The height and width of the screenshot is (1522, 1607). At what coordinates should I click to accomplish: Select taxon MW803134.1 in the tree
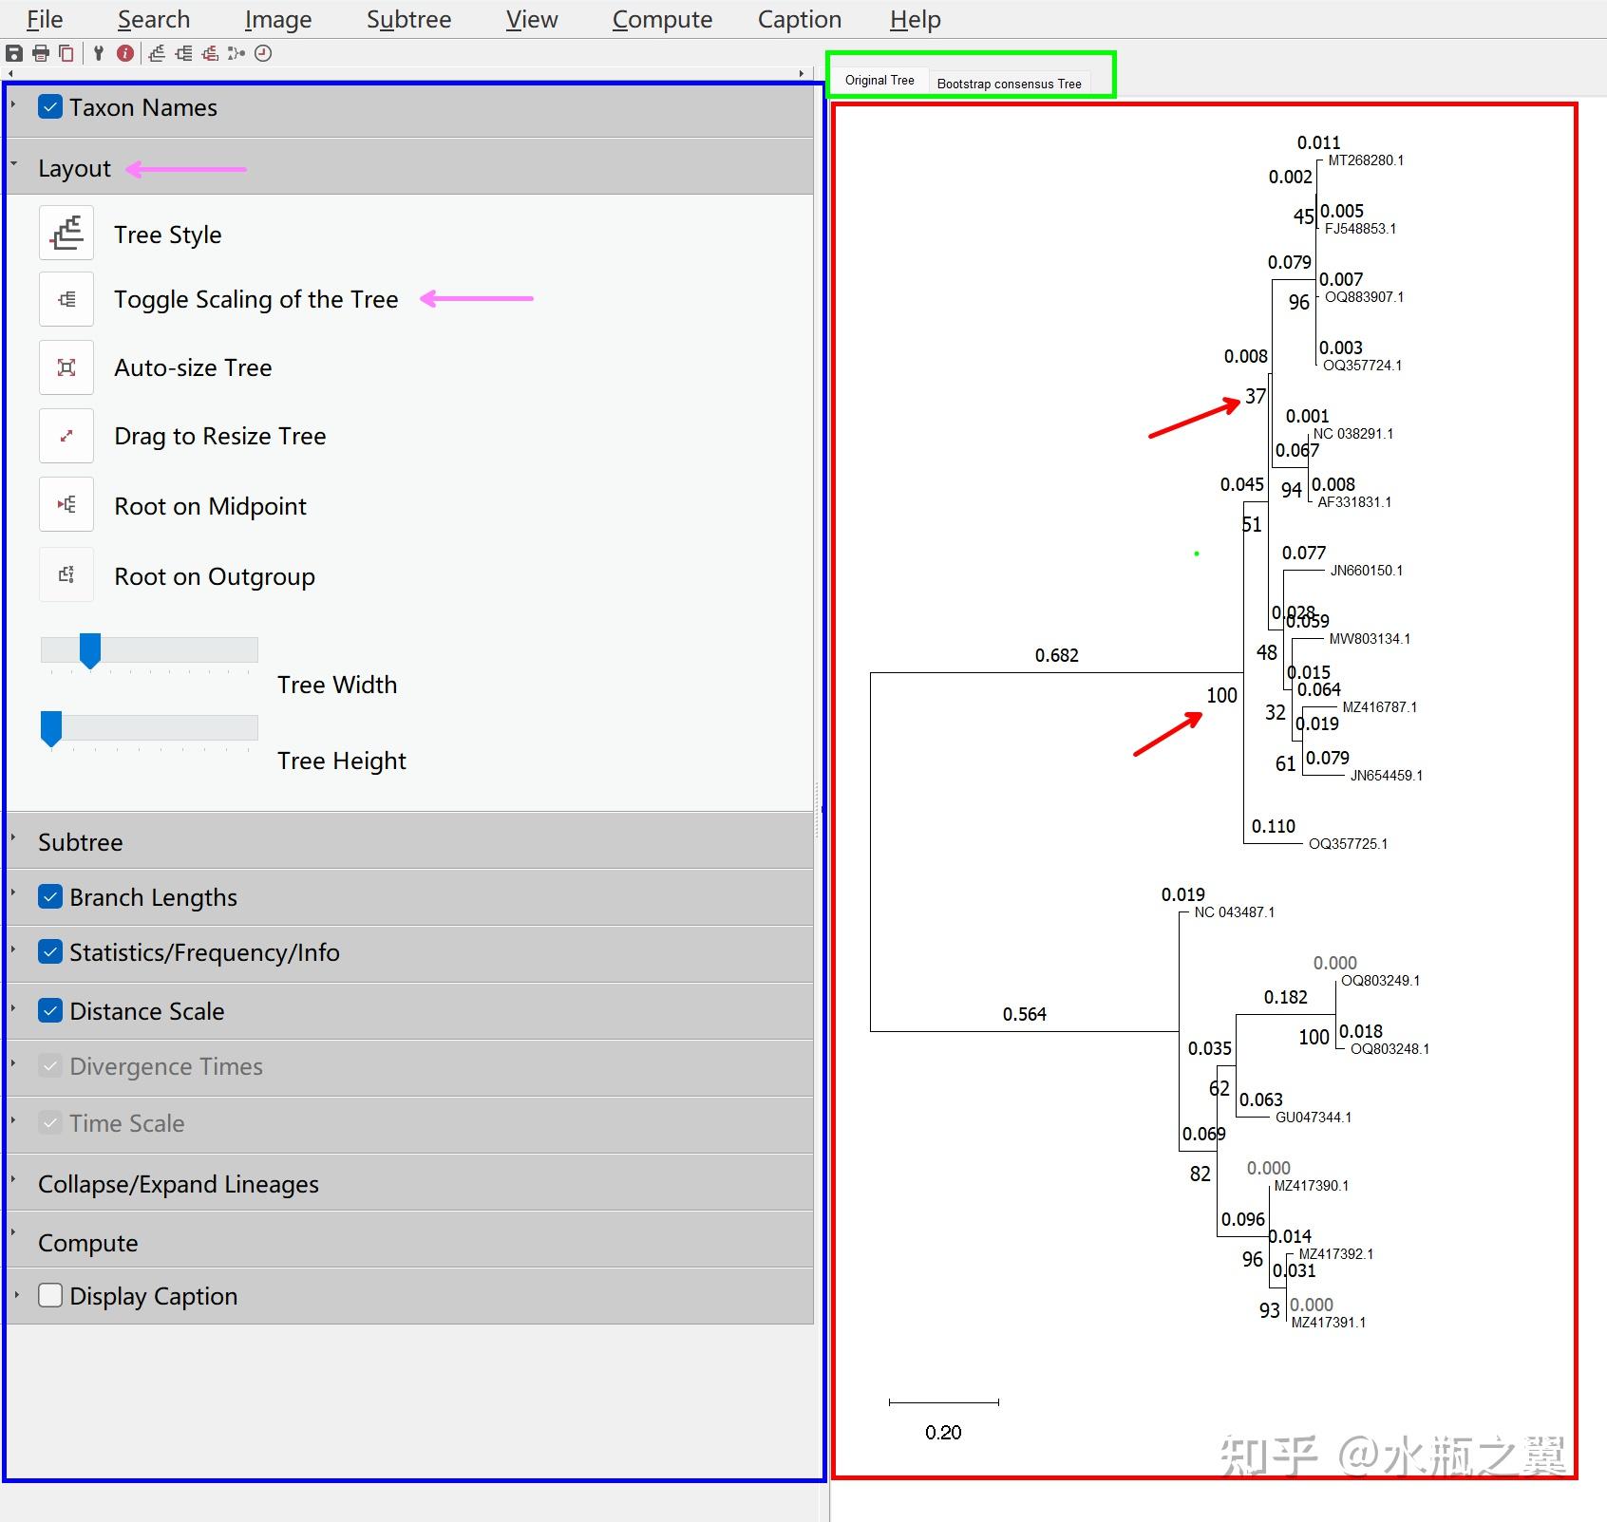pyautogui.click(x=1370, y=639)
